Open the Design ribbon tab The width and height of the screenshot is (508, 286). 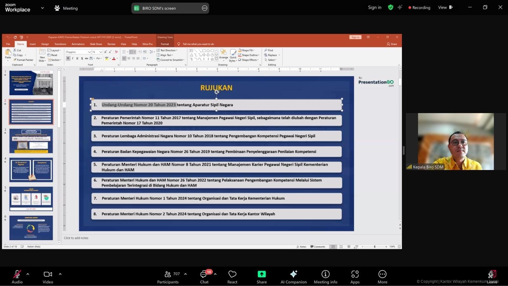click(45, 44)
